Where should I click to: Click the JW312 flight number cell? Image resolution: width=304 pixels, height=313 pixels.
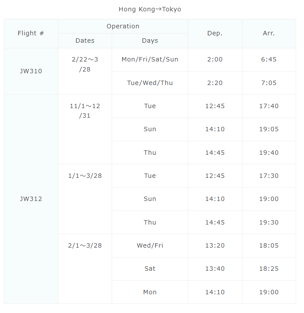[31, 199]
